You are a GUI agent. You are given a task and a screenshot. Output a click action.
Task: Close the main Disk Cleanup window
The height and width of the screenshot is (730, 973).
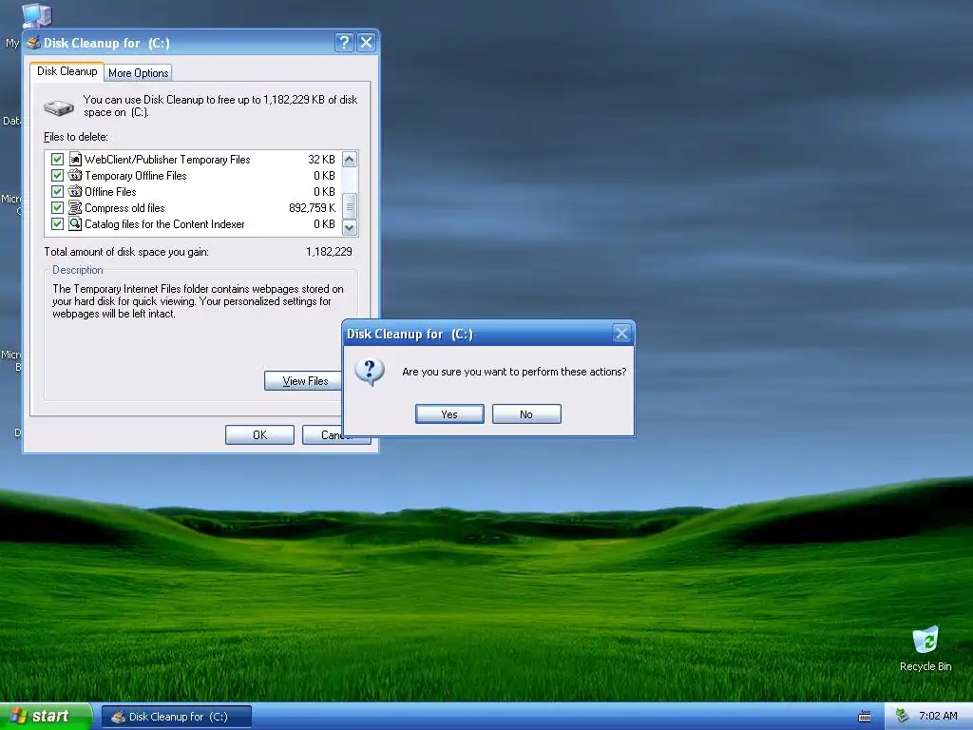[366, 42]
